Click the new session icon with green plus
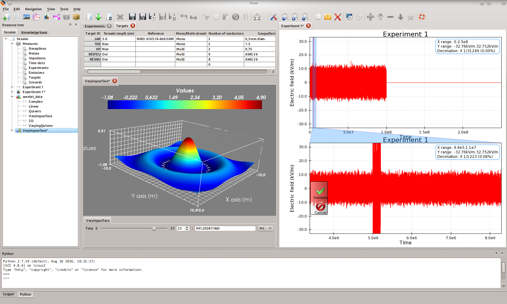The image size is (507, 304). point(6,17)
